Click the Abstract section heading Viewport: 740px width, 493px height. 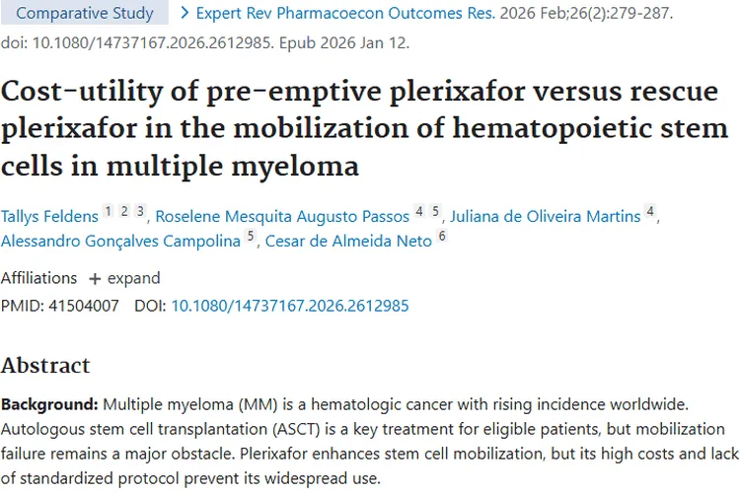pyautogui.click(x=45, y=365)
